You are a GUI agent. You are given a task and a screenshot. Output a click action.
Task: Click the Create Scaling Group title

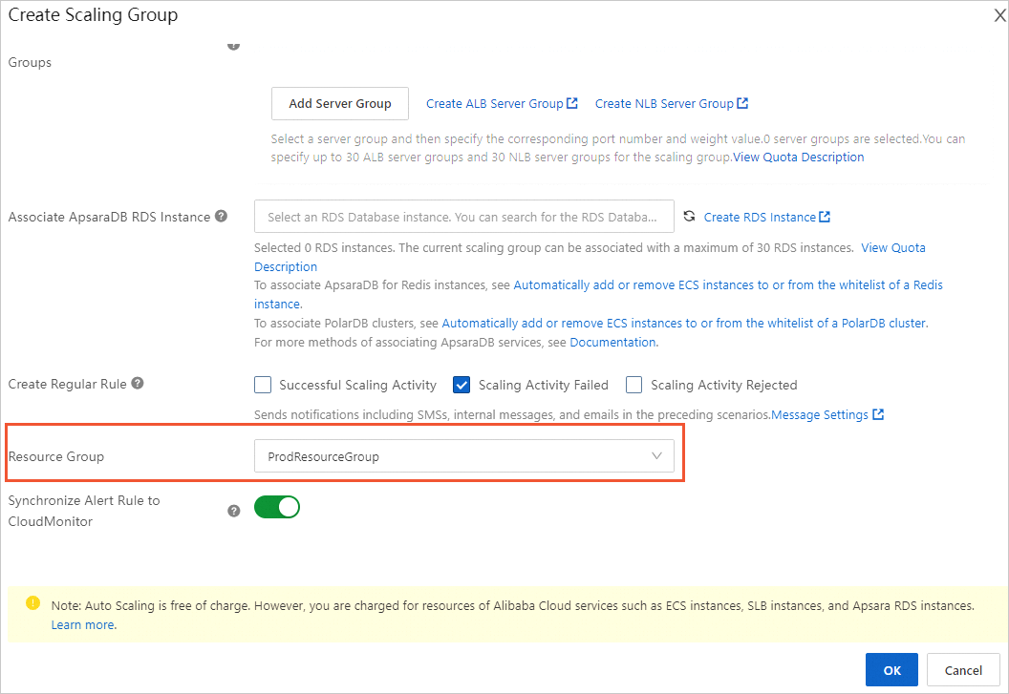93,14
